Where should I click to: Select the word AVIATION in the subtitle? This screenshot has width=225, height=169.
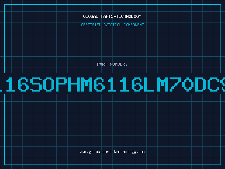[x=112, y=25]
